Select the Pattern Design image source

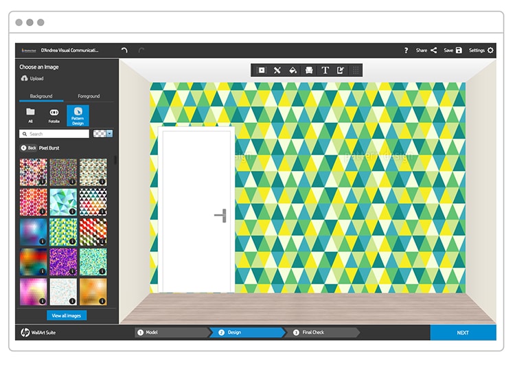78,115
